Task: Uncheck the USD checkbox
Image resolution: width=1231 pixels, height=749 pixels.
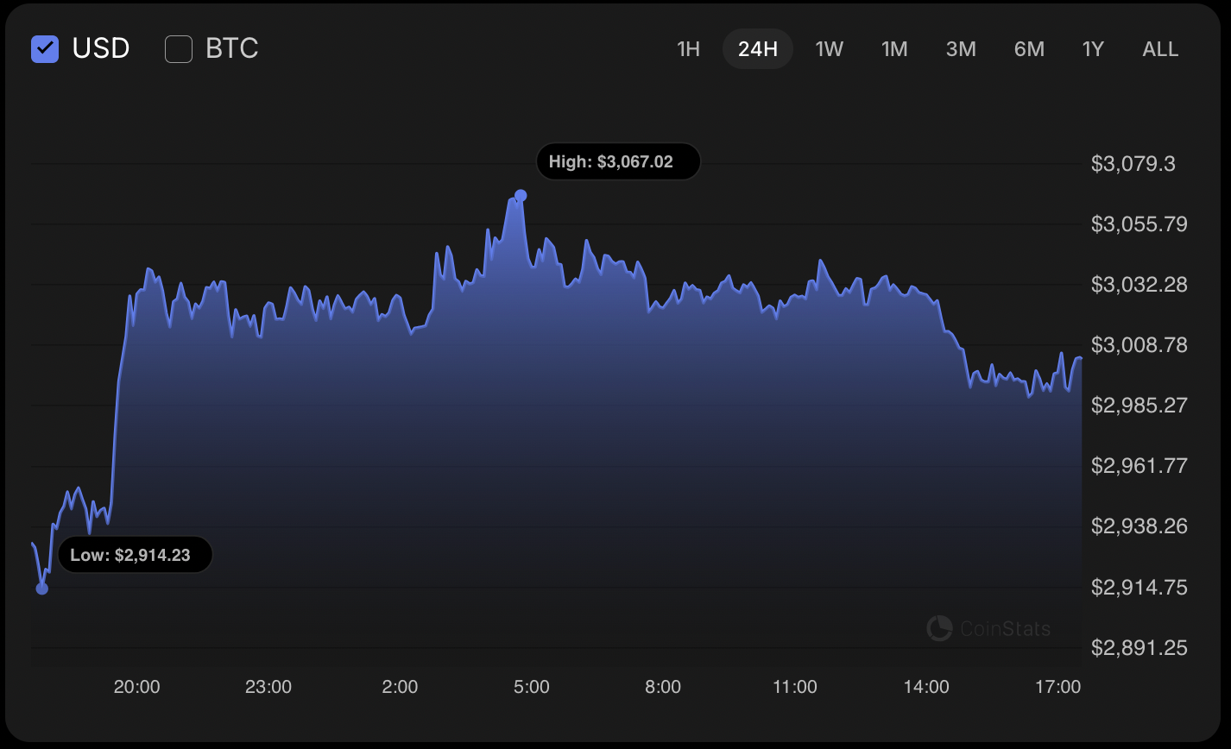Action: pyautogui.click(x=45, y=49)
